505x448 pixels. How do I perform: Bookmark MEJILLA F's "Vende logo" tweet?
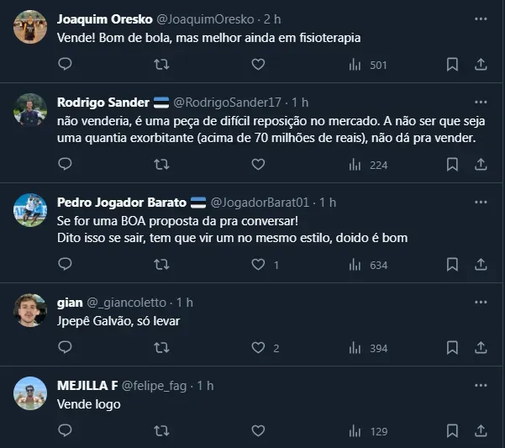pyautogui.click(x=452, y=431)
